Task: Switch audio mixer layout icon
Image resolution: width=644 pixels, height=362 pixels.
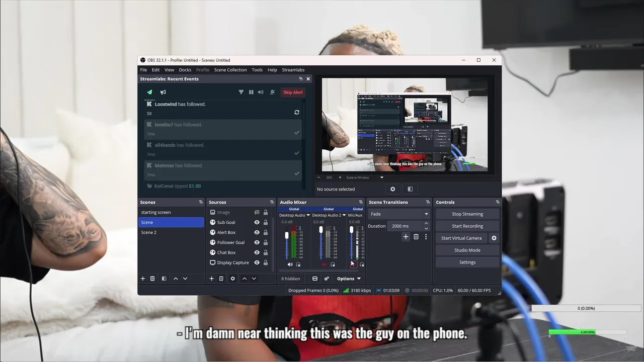Action: 315,279
